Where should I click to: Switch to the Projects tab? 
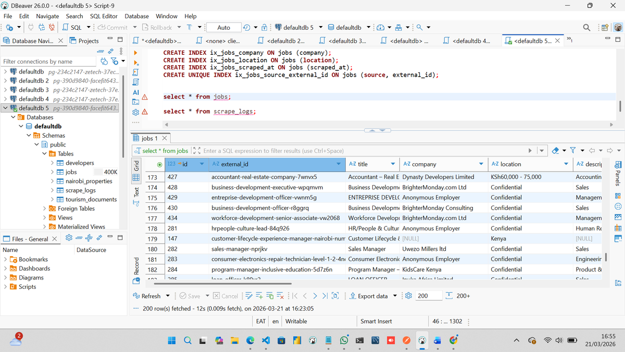pos(84,41)
